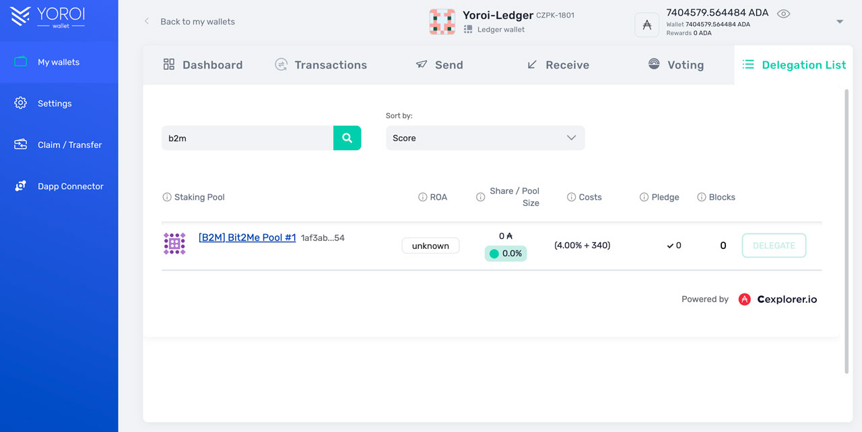This screenshot has width=862, height=432.
Task: Open the [B2M] Bit2Me Pool #1 link
Action: tap(247, 238)
